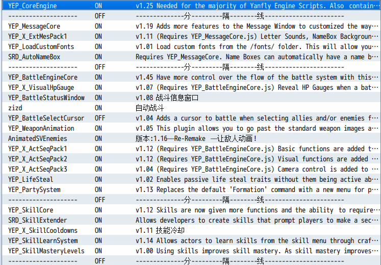
Task: Click the ON status of YEP_SkillMasteryLevels
Action: pyautogui.click(x=98, y=251)
